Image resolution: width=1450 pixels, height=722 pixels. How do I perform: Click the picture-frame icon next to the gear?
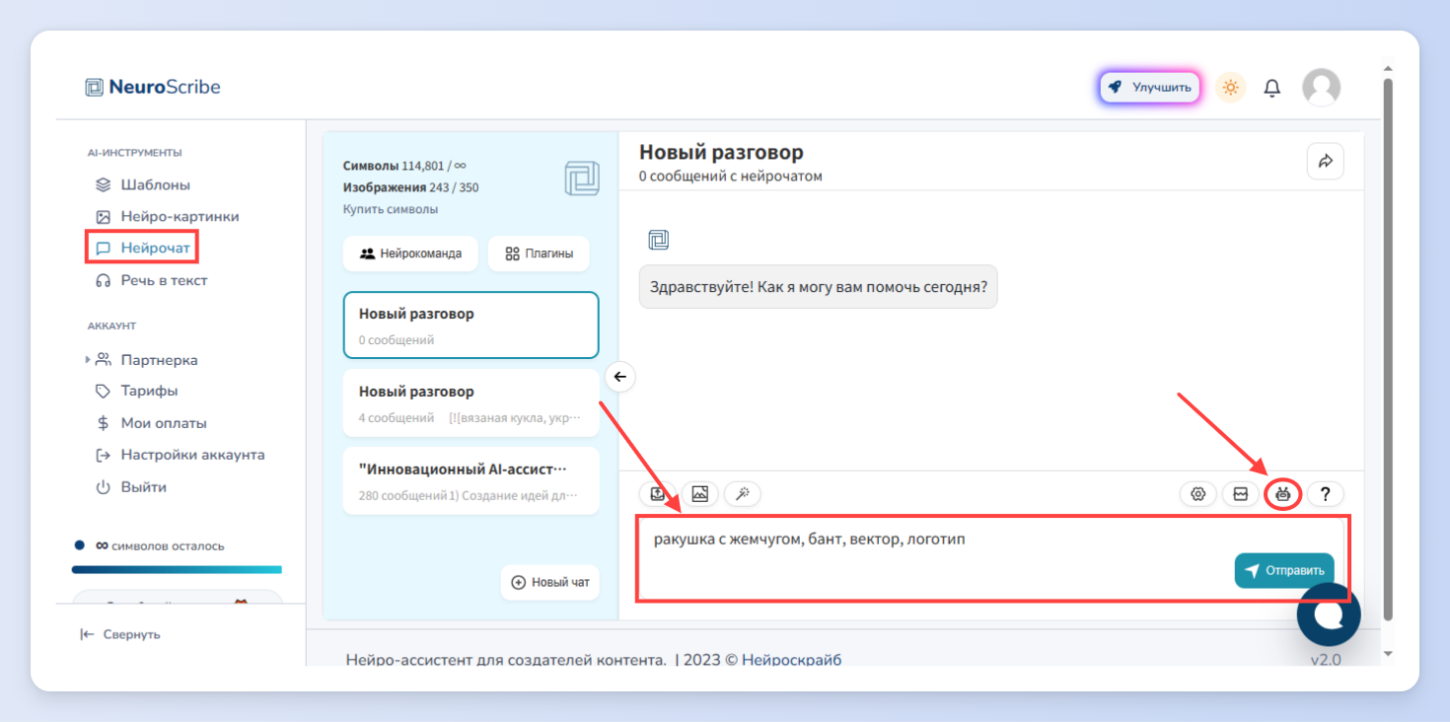1241,494
